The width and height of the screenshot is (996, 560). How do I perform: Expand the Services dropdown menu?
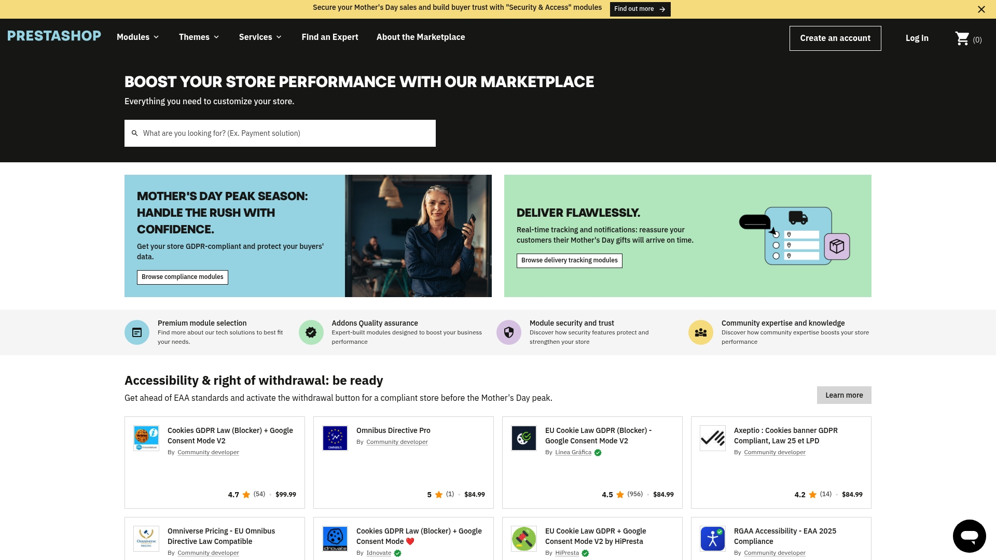pyautogui.click(x=260, y=37)
